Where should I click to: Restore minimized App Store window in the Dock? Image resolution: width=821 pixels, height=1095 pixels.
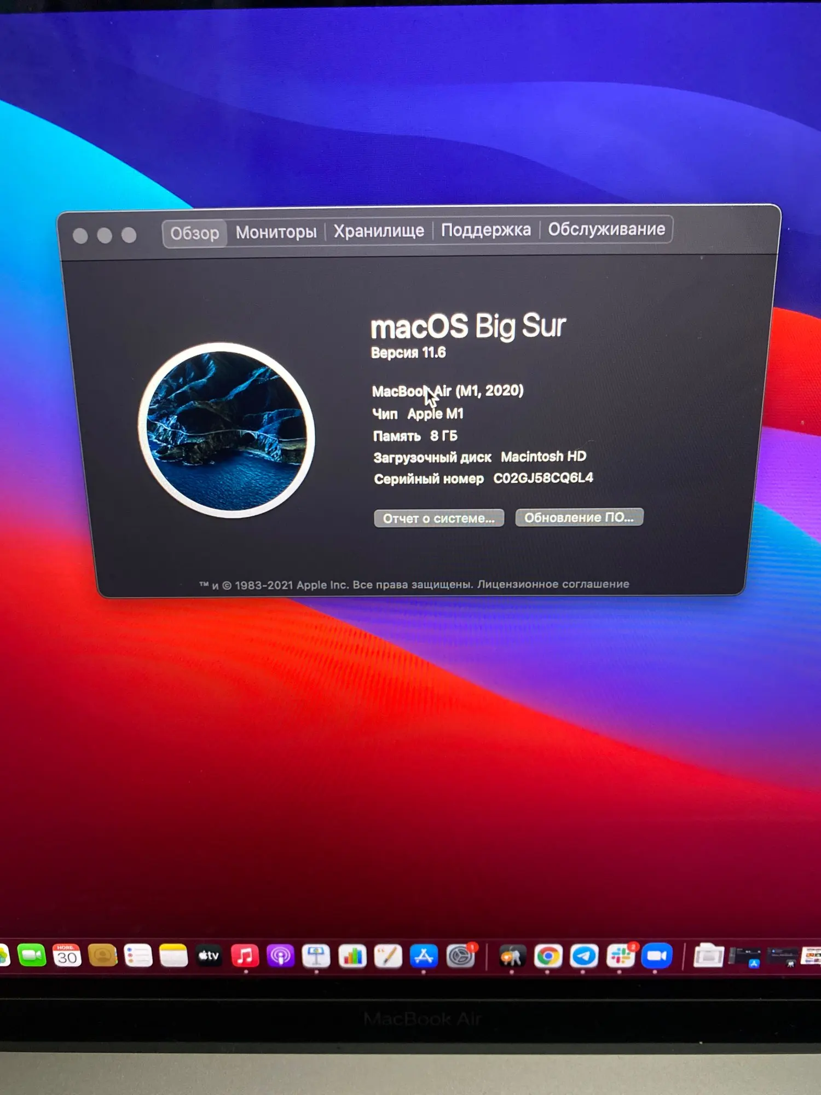click(745, 956)
